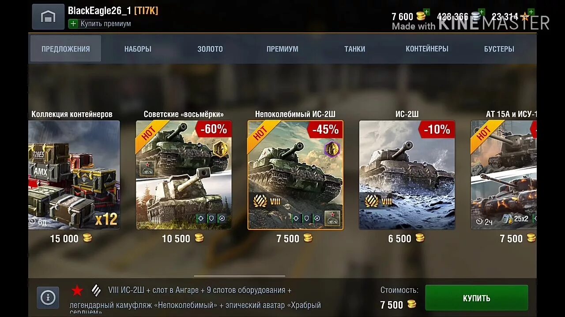
Task: Select the ТАНКИ tab
Action: point(355,49)
